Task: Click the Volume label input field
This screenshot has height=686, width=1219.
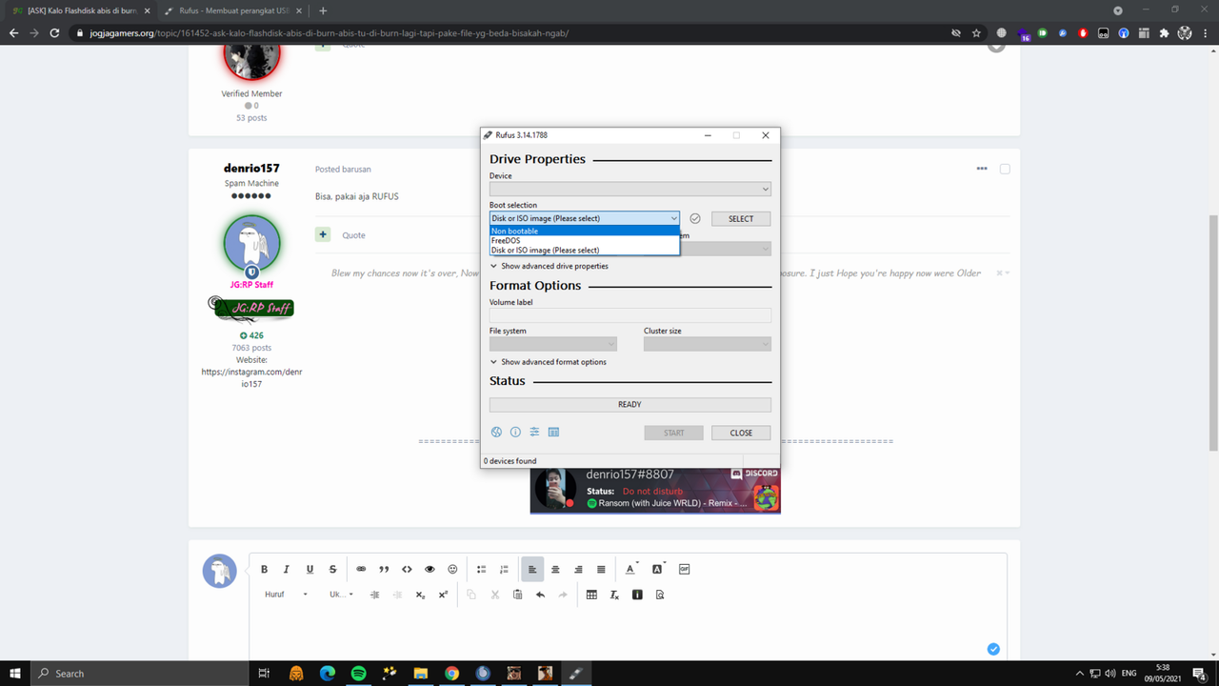Action: [x=629, y=315]
